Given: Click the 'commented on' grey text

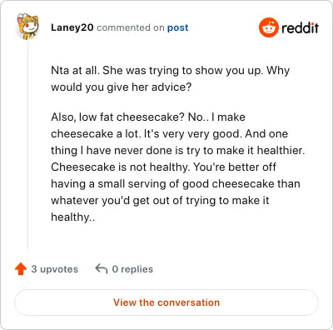Looking at the screenshot, I should tap(131, 27).
